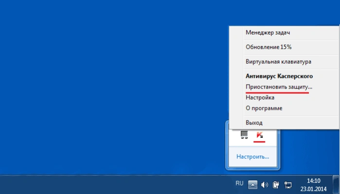Click the Kaspersky icon in the hidden tray popup
Viewport: 340px width, 194px height.
(260, 135)
